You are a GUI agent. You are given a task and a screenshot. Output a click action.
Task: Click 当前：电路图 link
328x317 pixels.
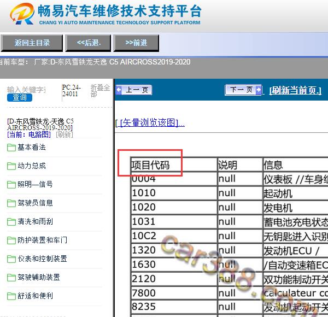coord(29,134)
